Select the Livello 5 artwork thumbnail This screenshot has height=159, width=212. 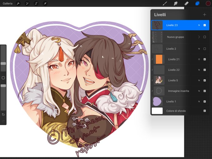click(x=159, y=80)
